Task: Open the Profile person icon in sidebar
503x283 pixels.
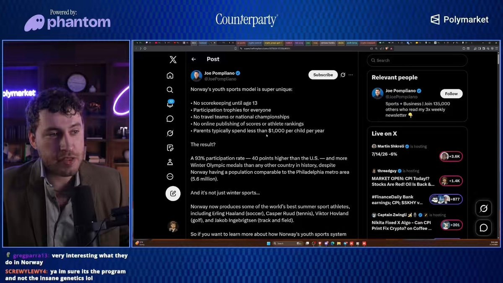Action: point(170,162)
